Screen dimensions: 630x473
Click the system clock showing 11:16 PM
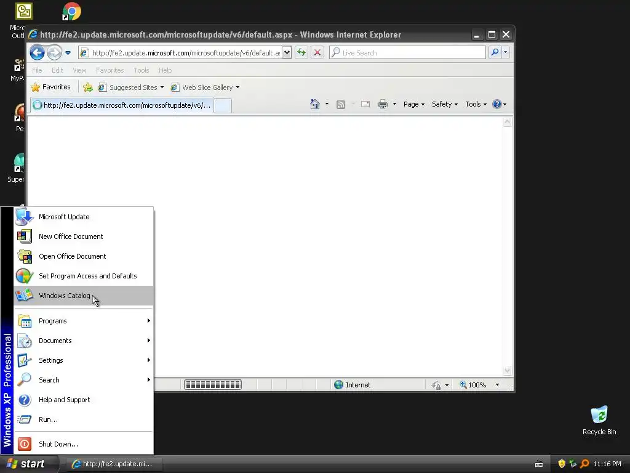click(607, 464)
